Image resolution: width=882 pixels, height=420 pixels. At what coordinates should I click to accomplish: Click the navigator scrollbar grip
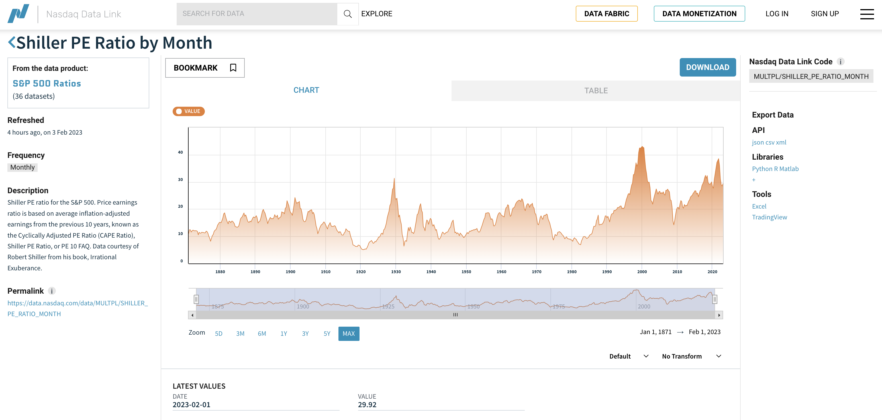[455, 315]
